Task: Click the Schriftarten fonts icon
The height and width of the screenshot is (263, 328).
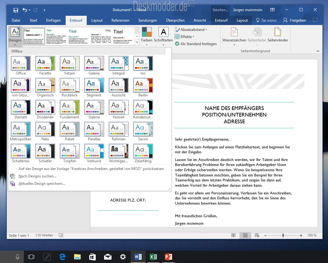Action: click(163, 33)
